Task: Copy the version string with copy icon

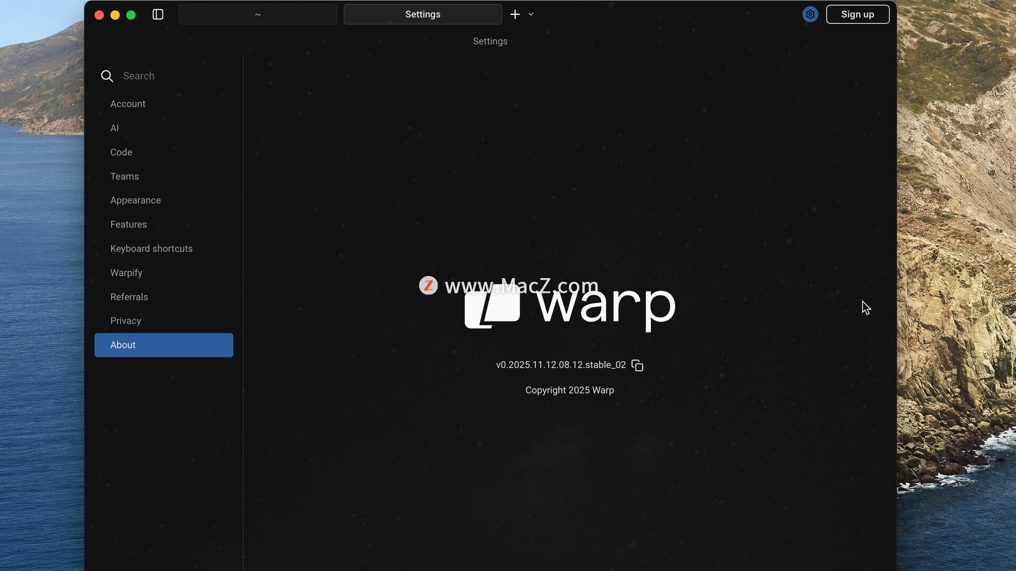Action: coord(637,365)
